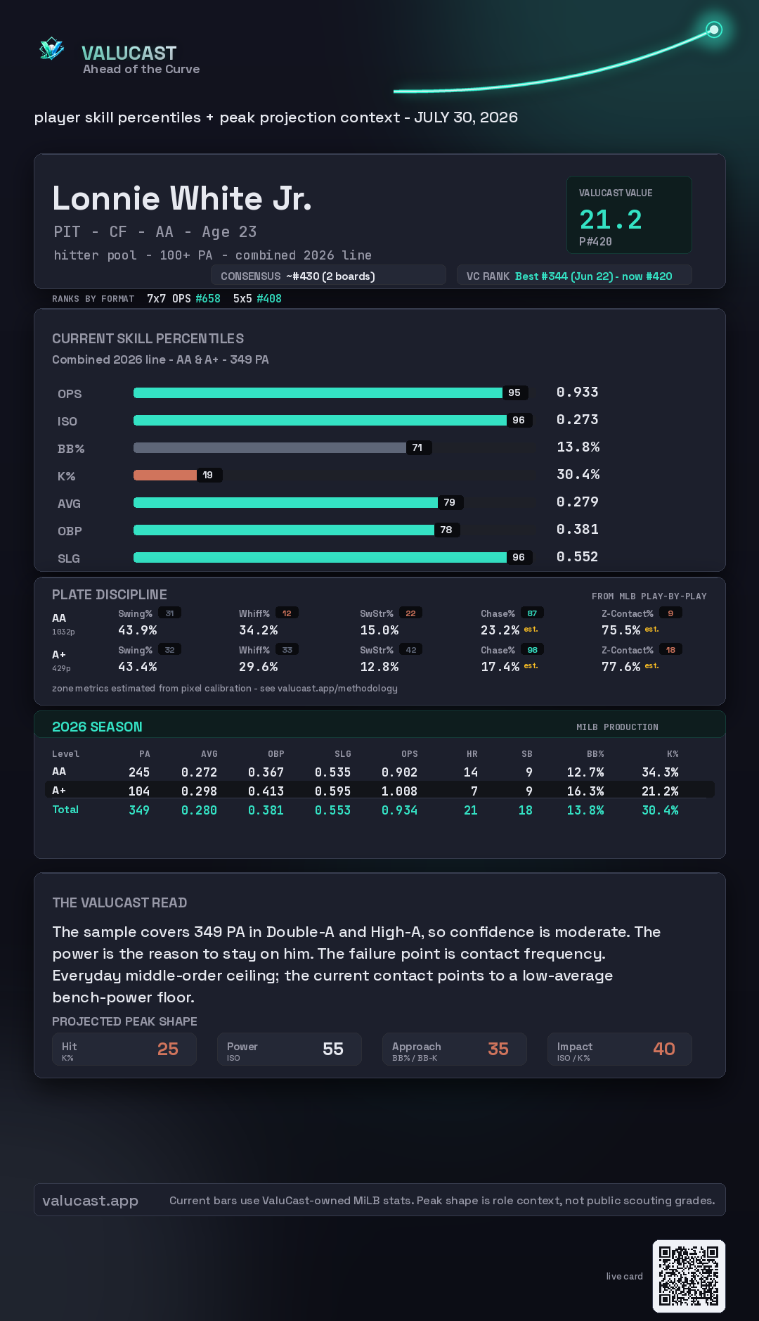
Task: Click the OPS percentile badge 95
Action: [x=514, y=393]
